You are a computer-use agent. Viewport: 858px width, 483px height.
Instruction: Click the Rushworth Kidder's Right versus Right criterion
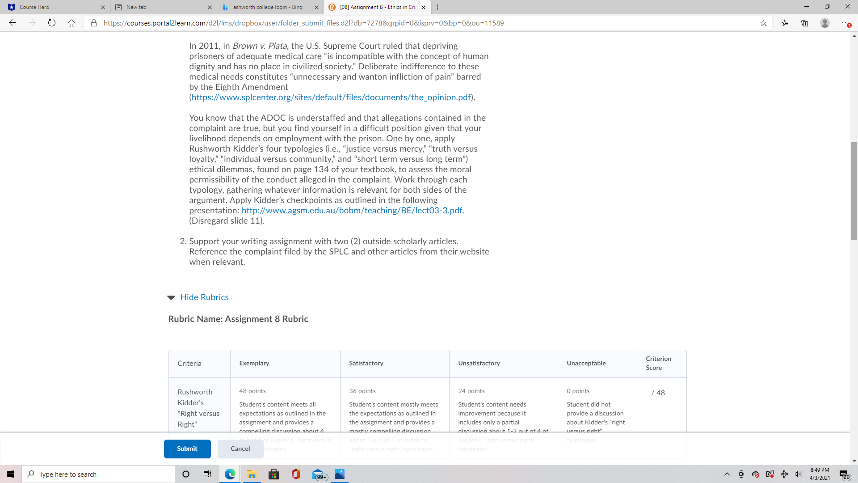pyautogui.click(x=198, y=408)
